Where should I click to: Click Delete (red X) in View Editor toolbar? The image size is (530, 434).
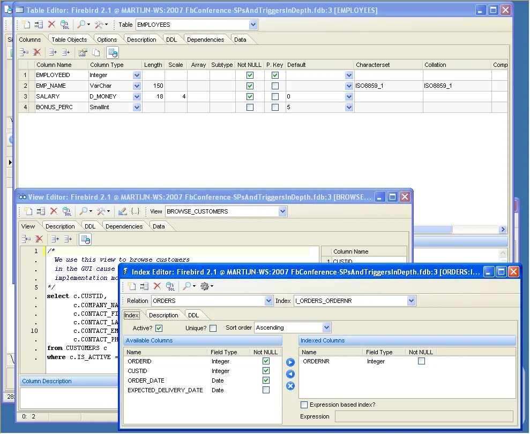tap(54, 211)
